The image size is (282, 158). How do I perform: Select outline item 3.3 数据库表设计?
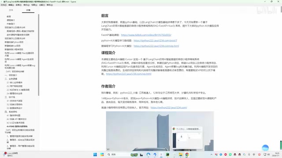pos(15,108)
